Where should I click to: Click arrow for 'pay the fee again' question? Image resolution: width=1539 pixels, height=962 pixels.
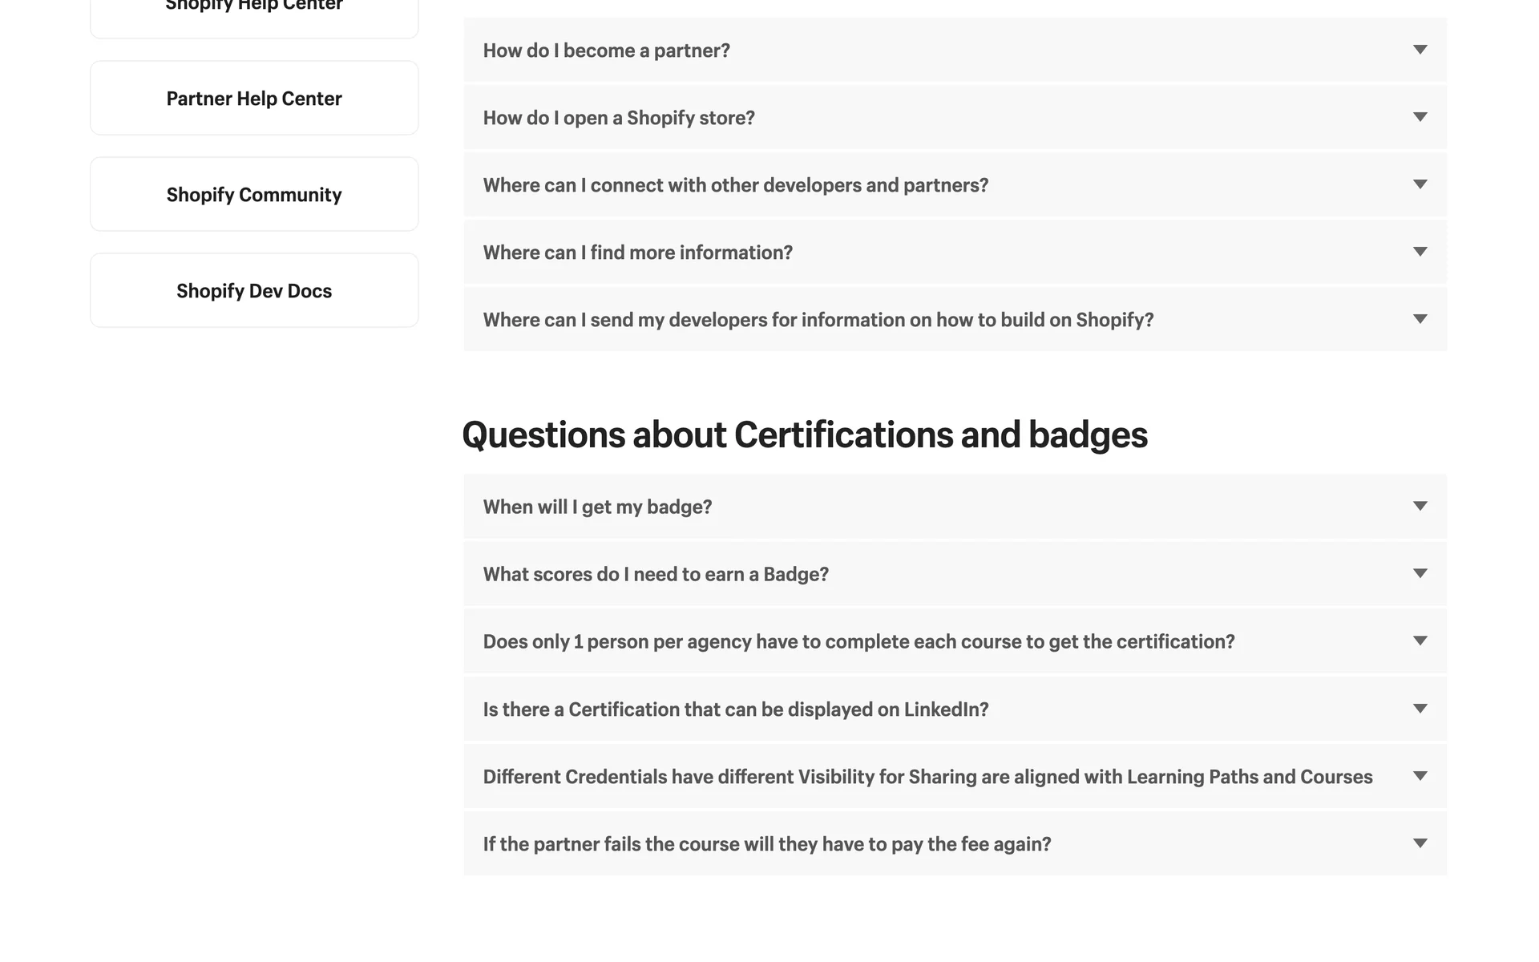1420,843
